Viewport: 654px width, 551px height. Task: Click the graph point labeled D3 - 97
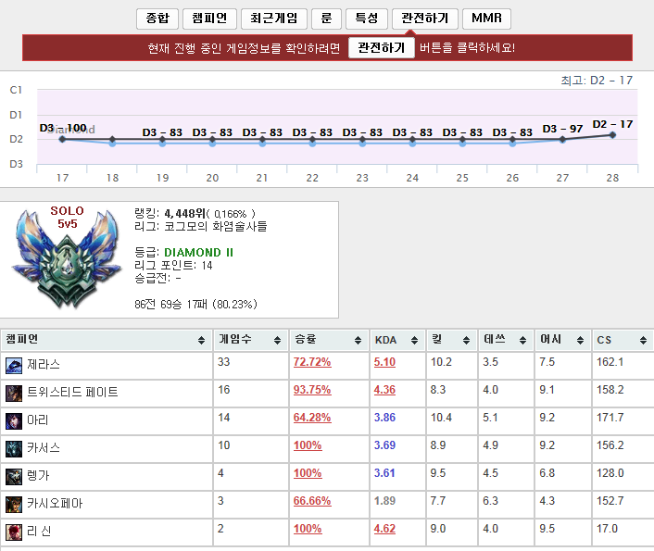562,139
